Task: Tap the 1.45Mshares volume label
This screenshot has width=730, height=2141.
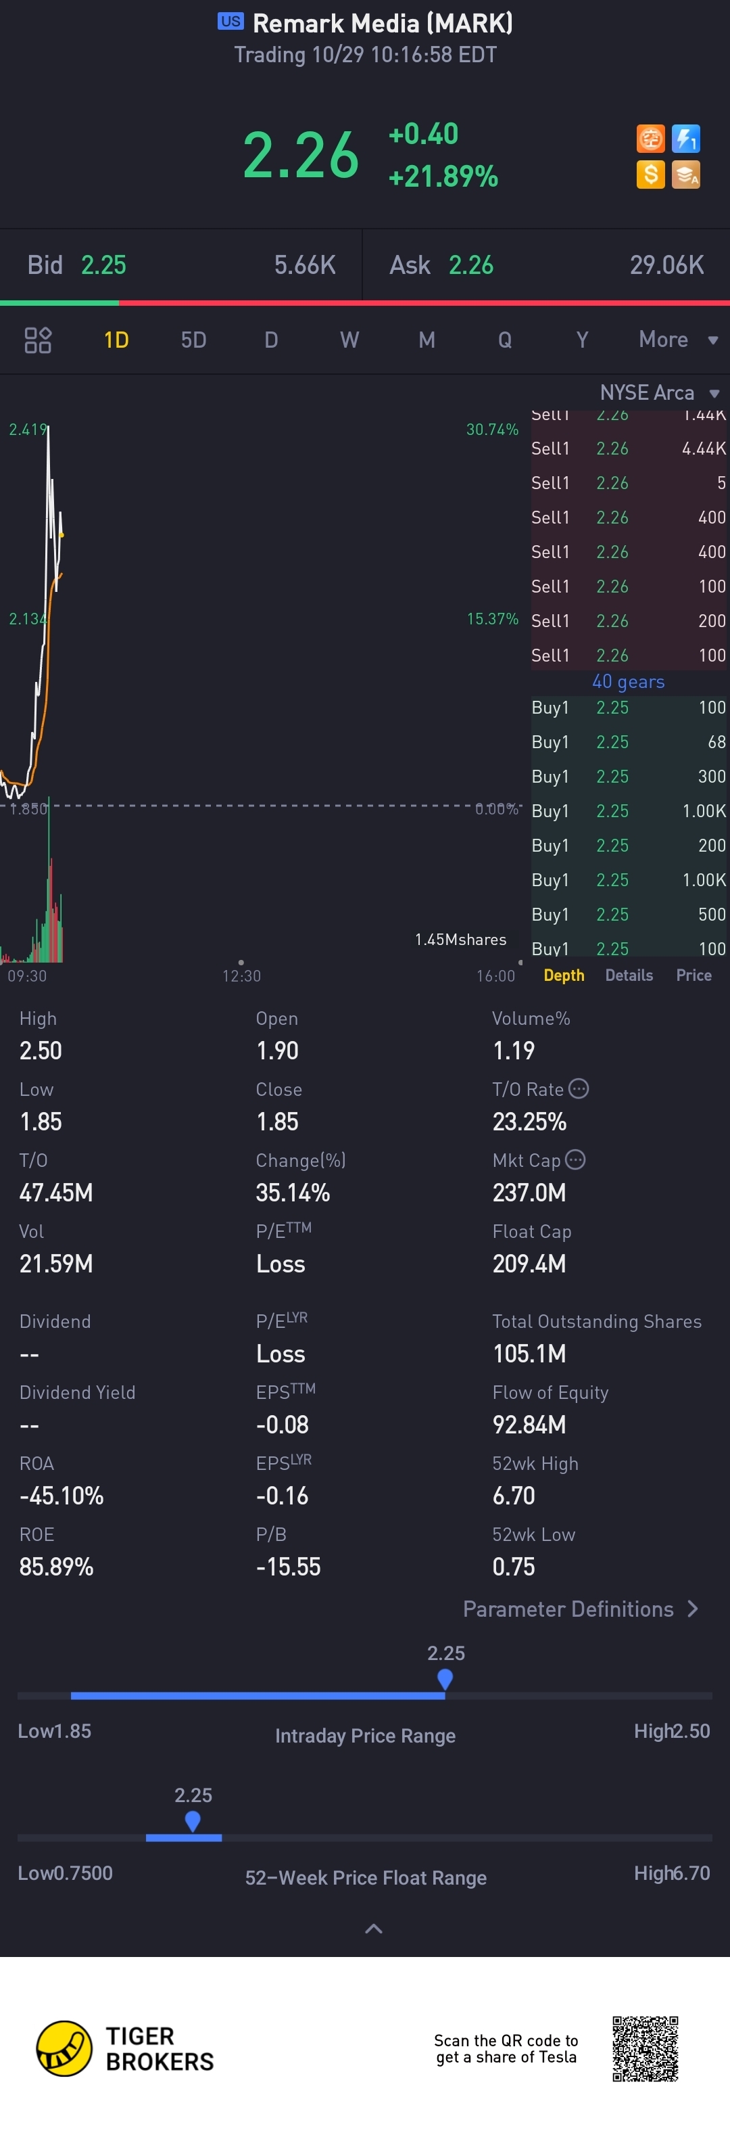Action: point(460,939)
